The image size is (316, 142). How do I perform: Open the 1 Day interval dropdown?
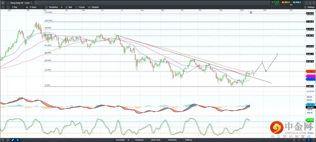point(15,7)
